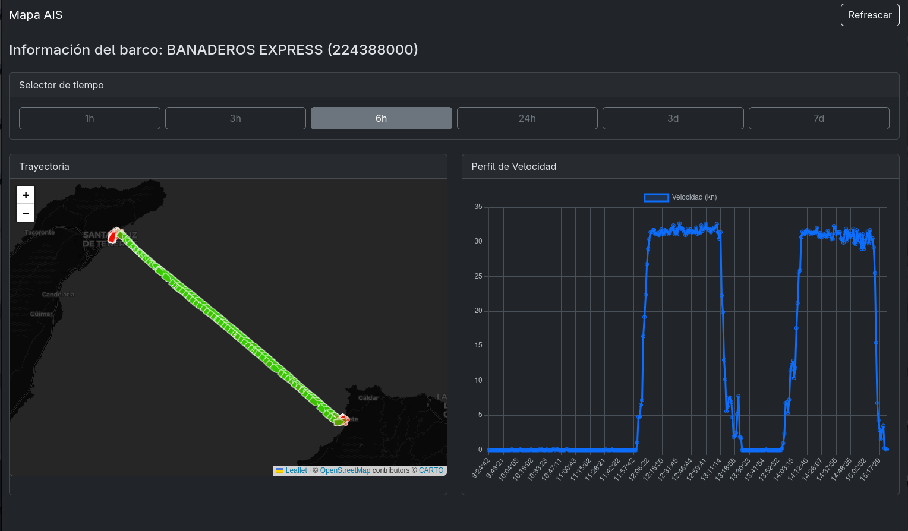Choose the 7d time range
This screenshot has width=908, height=531.
pos(818,118)
